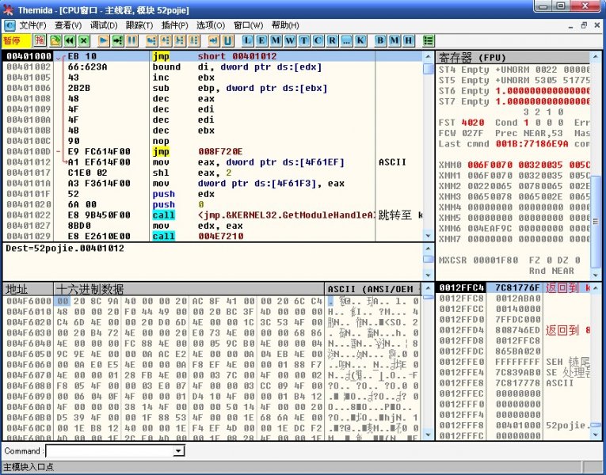Open References with the R button
This screenshot has width=606, height=475.
(x=332, y=40)
